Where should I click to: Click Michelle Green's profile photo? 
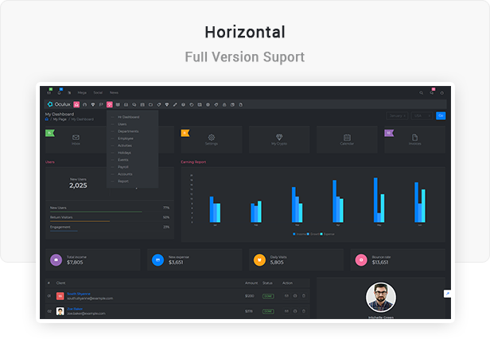[x=381, y=298]
